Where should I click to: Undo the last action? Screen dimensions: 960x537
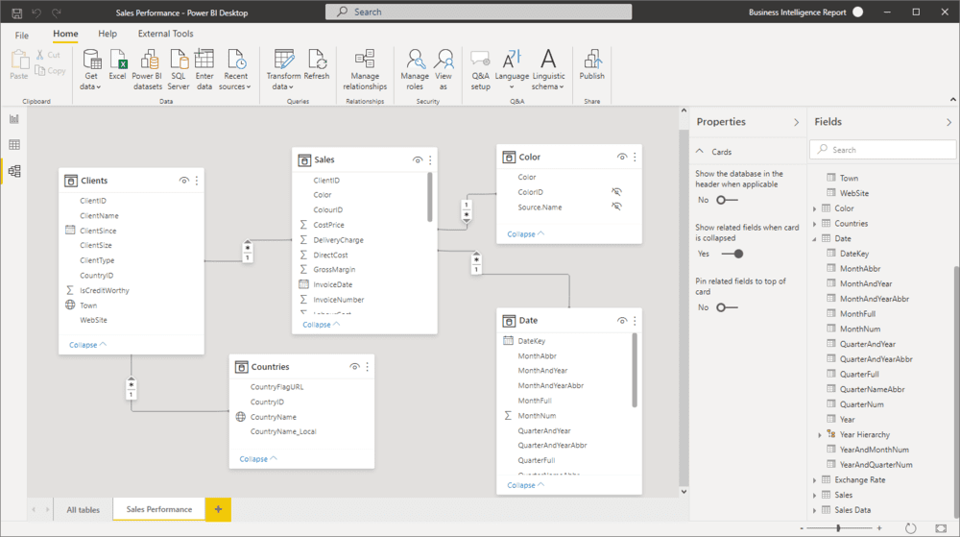point(36,12)
